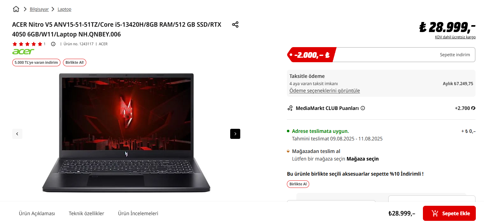Open the rating info icon beside stars
This screenshot has width=484, height=224.
(53, 44)
